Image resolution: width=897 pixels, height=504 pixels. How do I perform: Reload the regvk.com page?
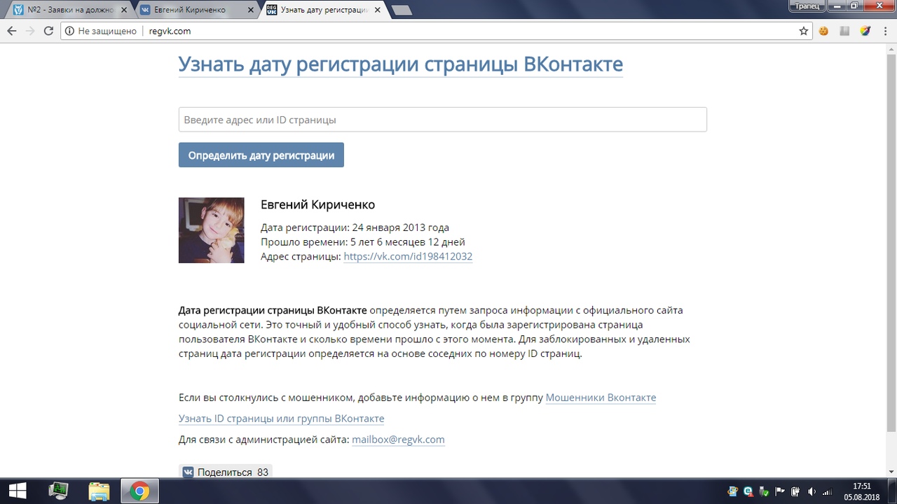(x=48, y=31)
